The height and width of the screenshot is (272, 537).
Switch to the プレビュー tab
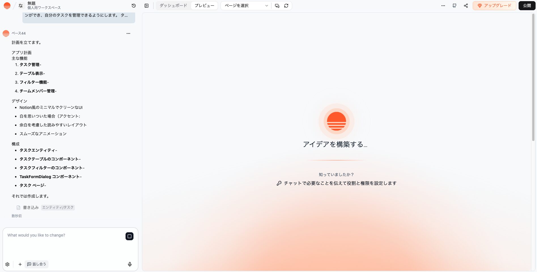tap(204, 6)
